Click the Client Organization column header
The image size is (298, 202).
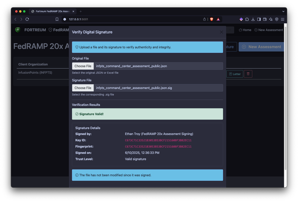pos(33,64)
